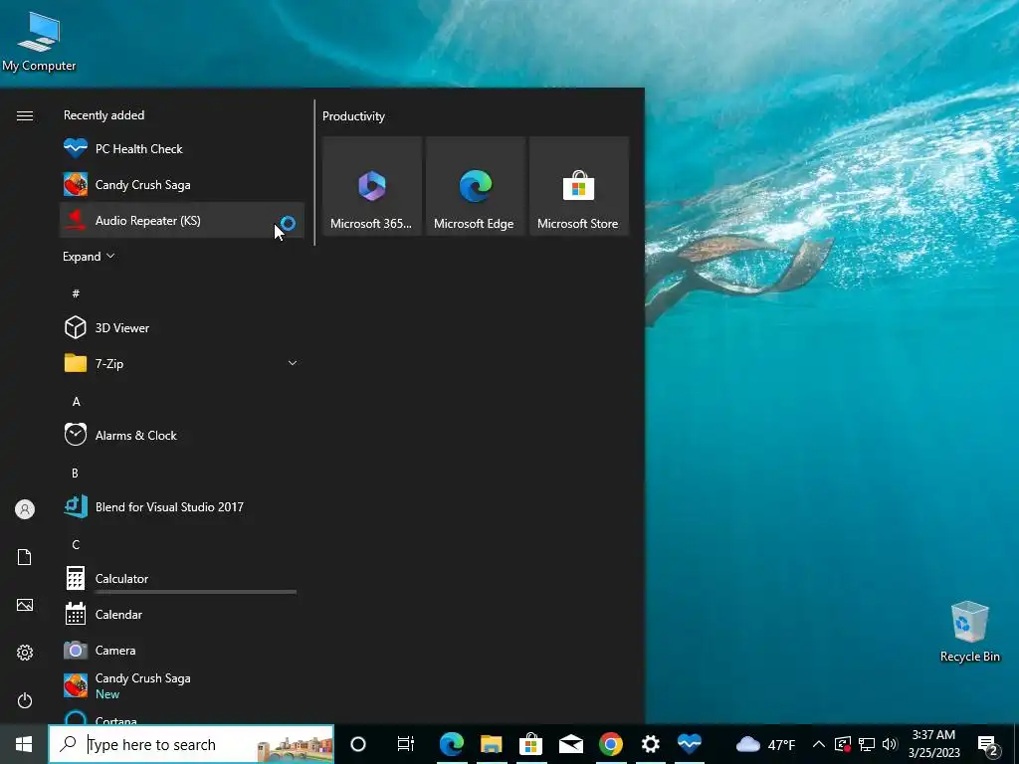The height and width of the screenshot is (764, 1019).
Task: Click the Windows Start button
Action: click(x=24, y=744)
